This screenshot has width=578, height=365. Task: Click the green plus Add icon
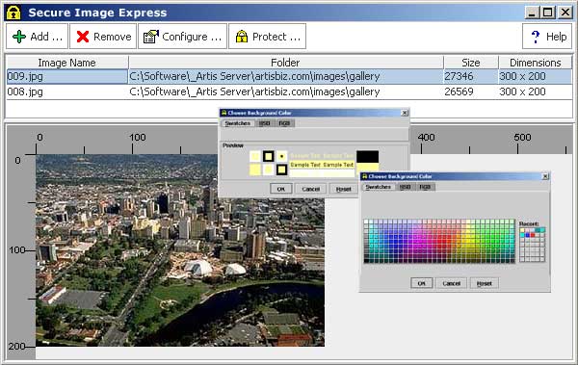pyautogui.click(x=19, y=37)
